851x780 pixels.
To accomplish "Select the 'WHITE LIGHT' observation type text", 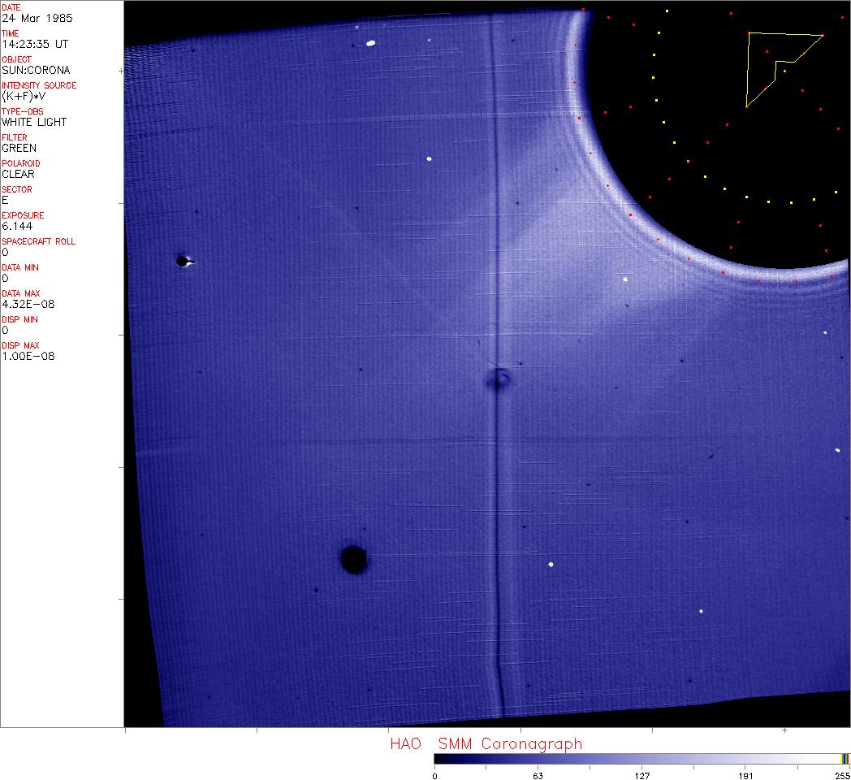I will pyautogui.click(x=34, y=122).
